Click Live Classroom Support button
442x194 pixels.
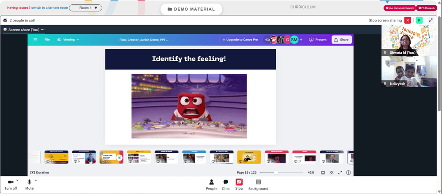click(400, 8)
